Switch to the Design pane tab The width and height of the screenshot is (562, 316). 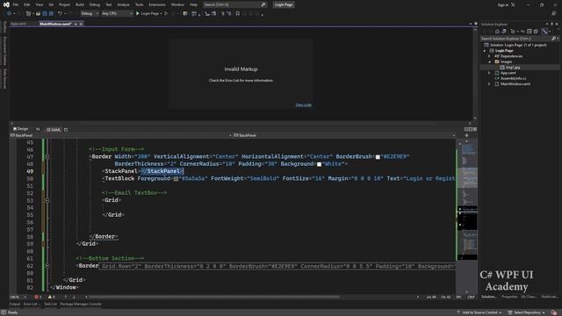[21, 129]
